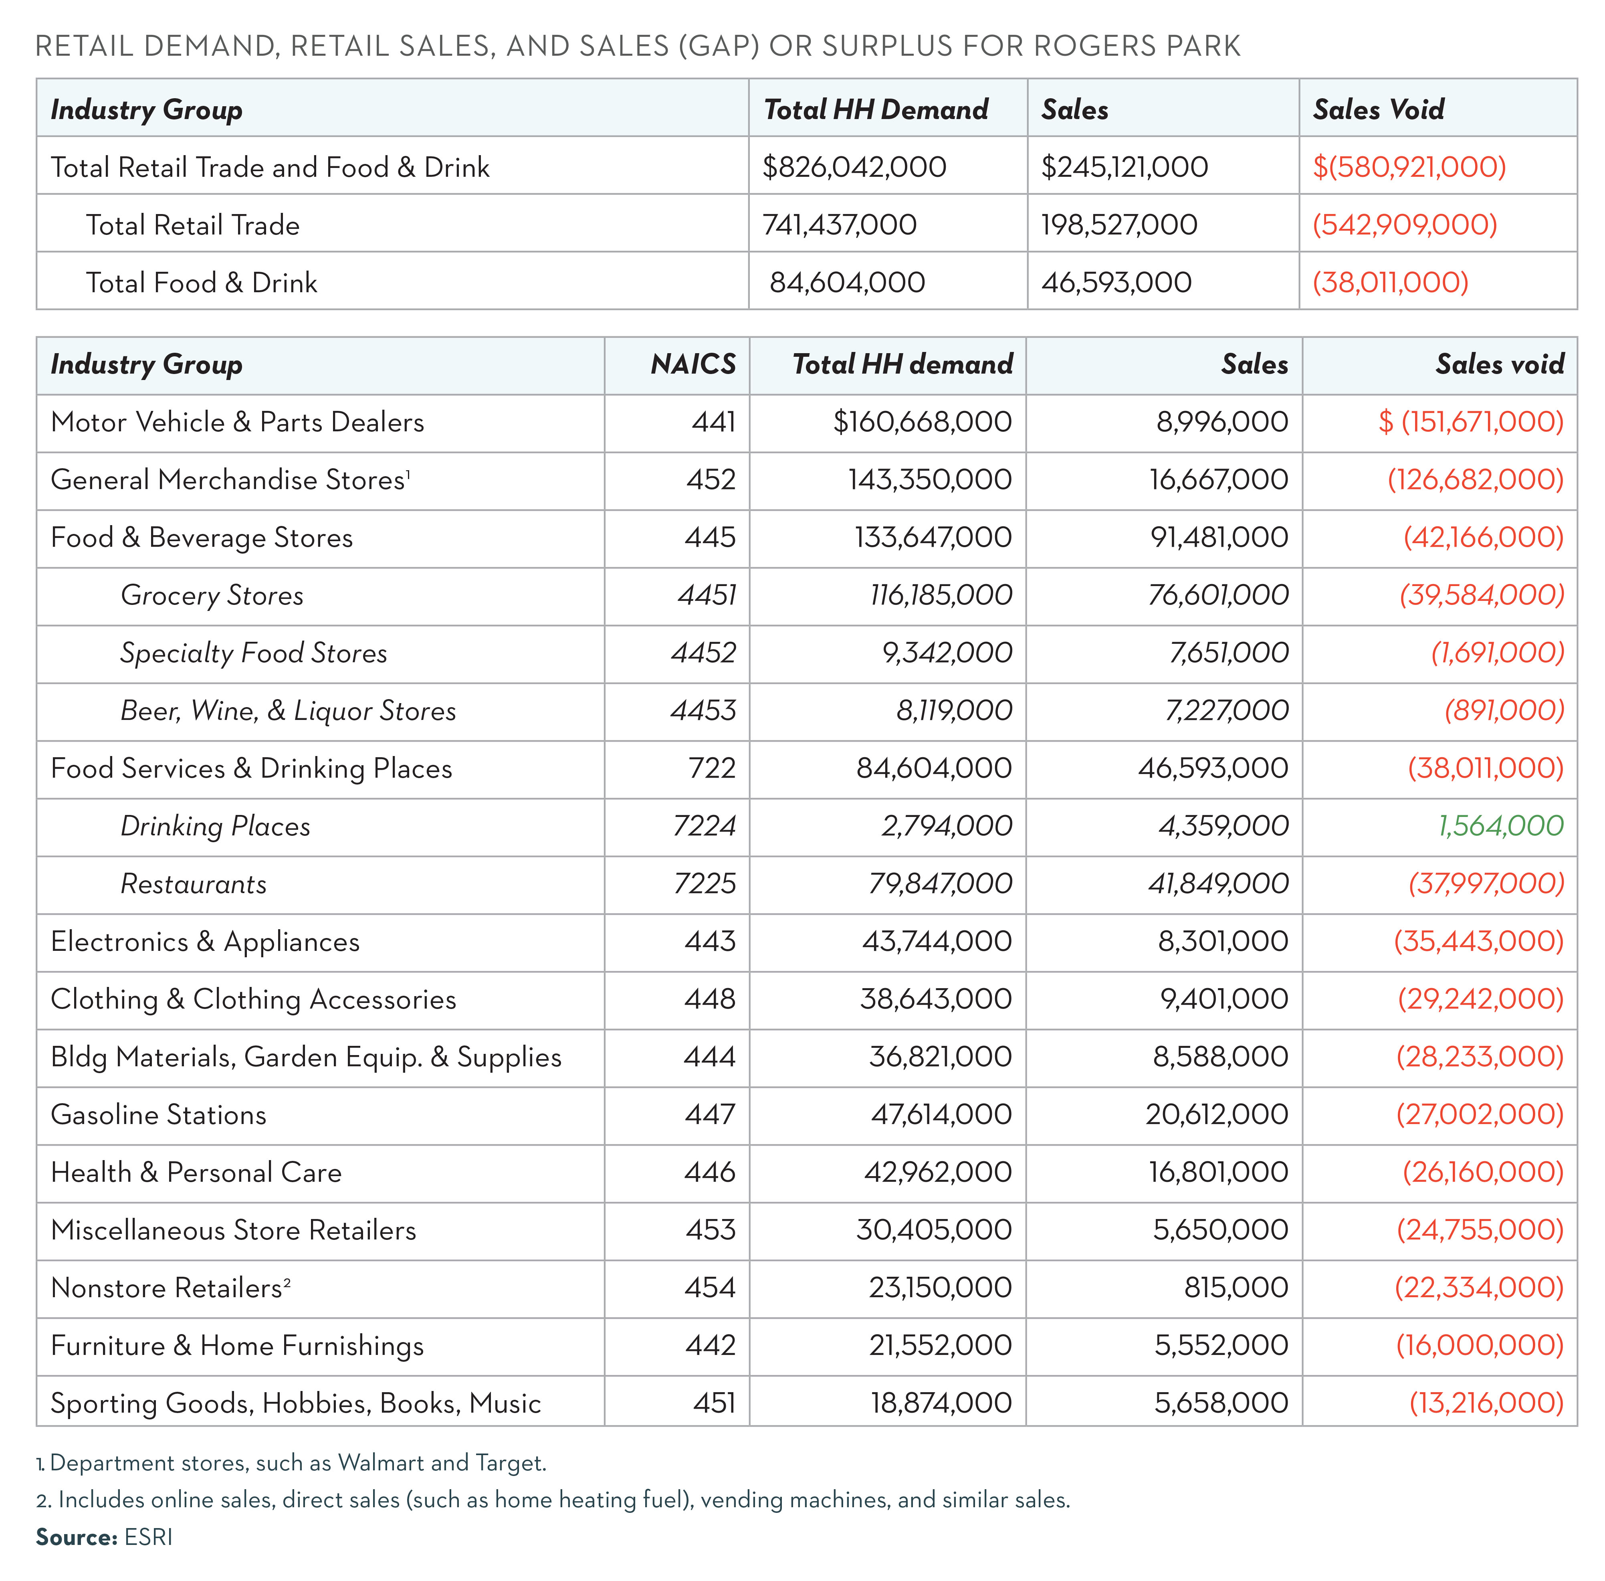The image size is (1605, 1581).
Task: Click the green Drinking Places surplus value 1,564,000
Action: tap(1500, 826)
